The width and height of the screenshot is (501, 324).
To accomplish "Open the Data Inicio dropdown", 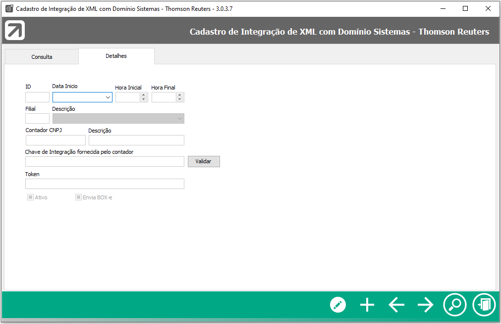I will pos(108,97).
